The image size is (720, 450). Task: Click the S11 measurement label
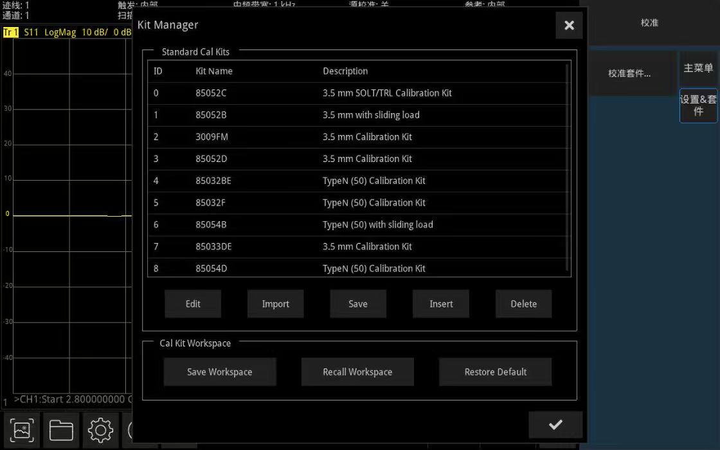point(32,32)
